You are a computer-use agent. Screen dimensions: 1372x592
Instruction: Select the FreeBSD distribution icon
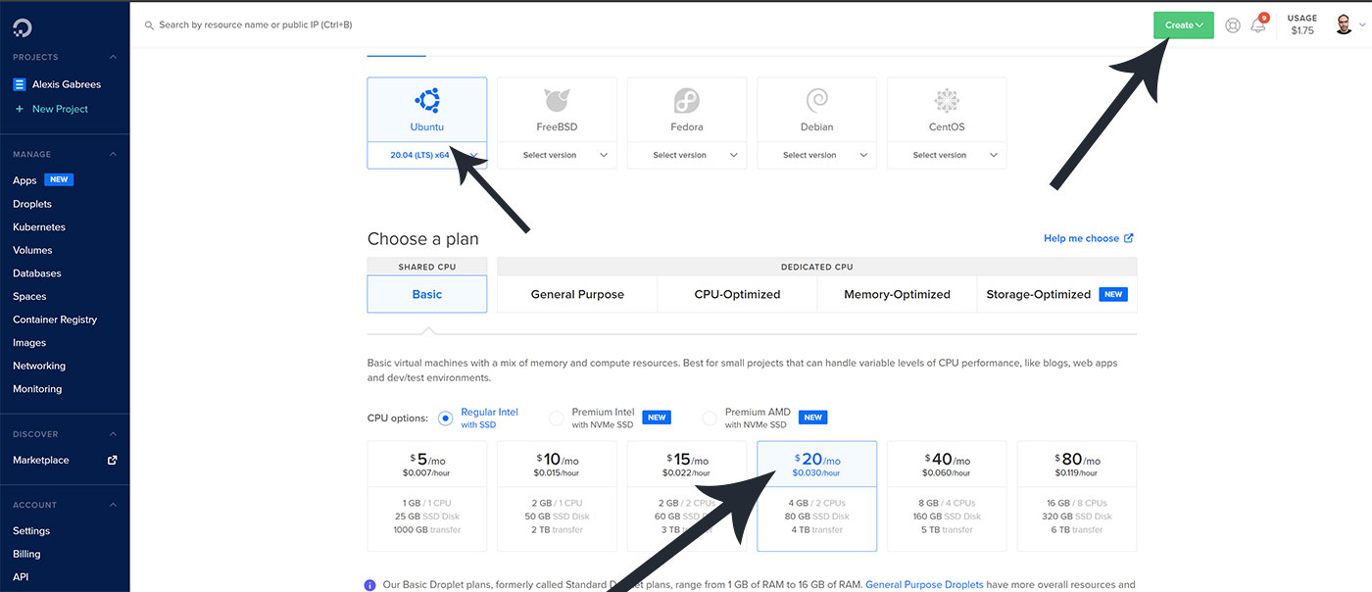pos(557,100)
